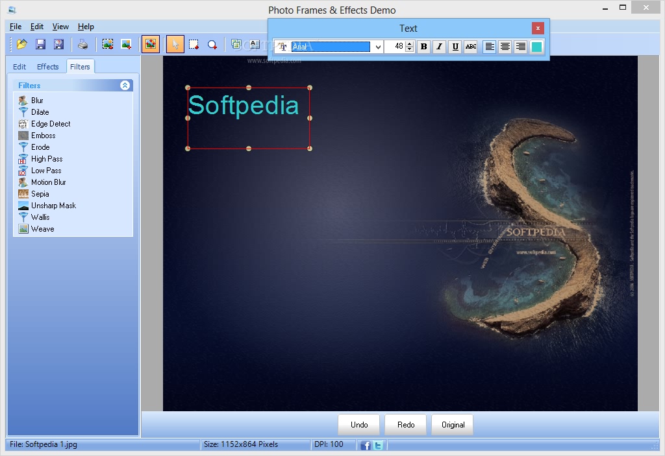This screenshot has width=665, height=456.
Task: Align text right in Text panel
Action: point(521,47)
